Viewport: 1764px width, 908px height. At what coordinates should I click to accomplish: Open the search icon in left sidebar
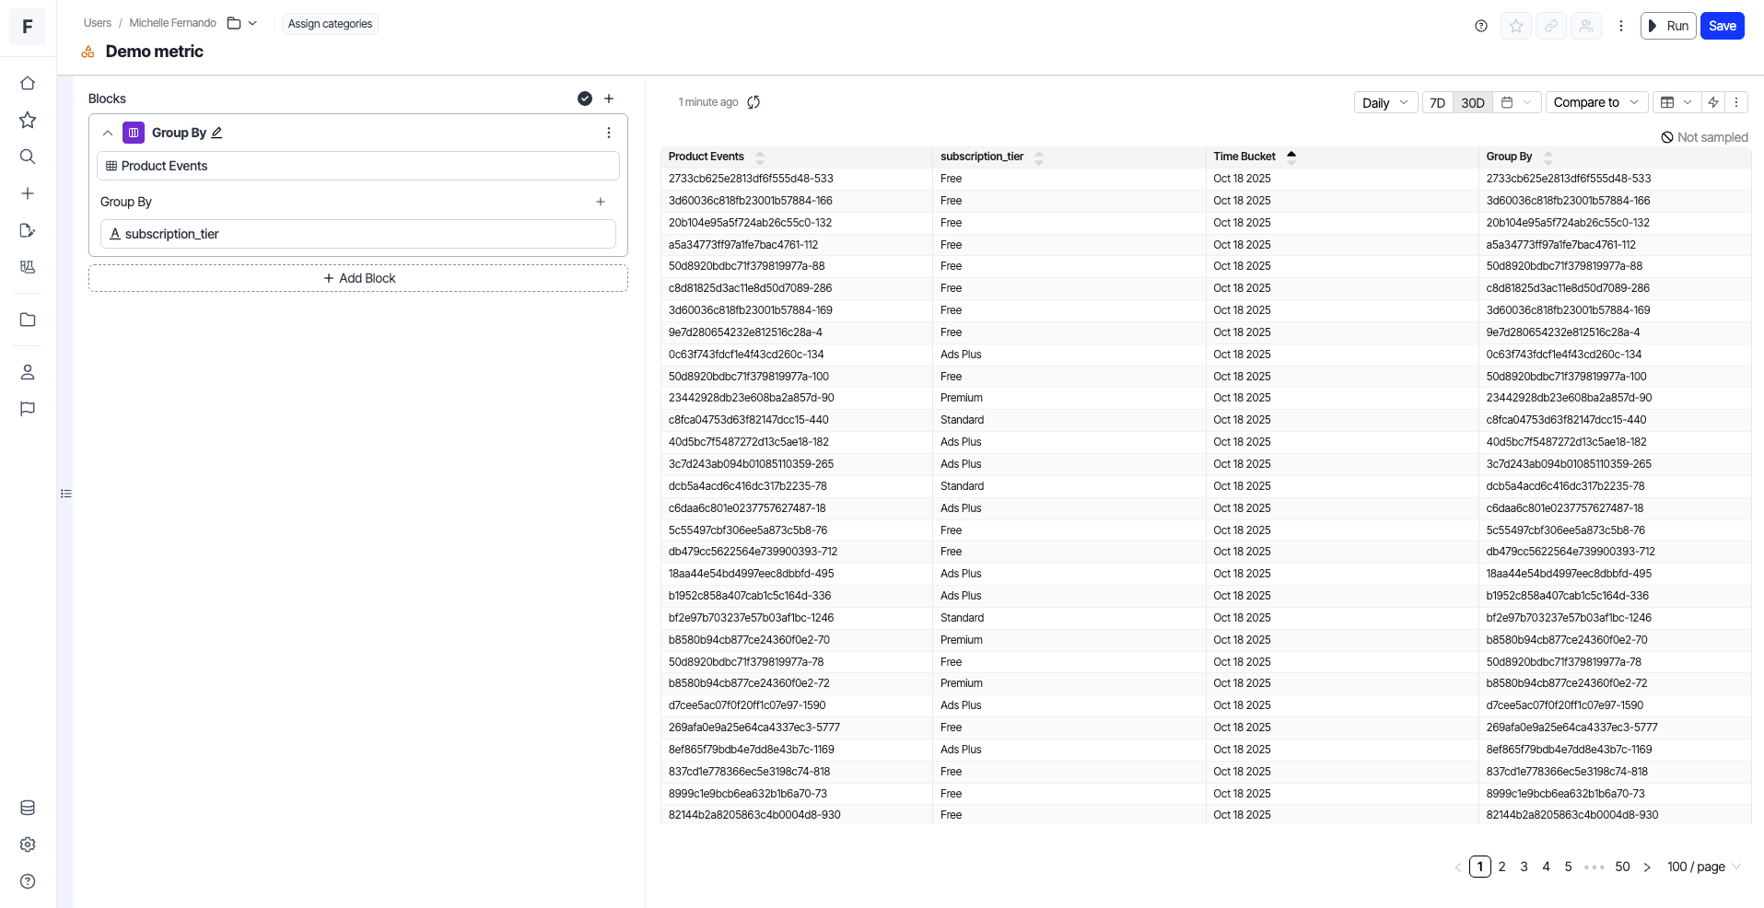[x=28, y=157]
